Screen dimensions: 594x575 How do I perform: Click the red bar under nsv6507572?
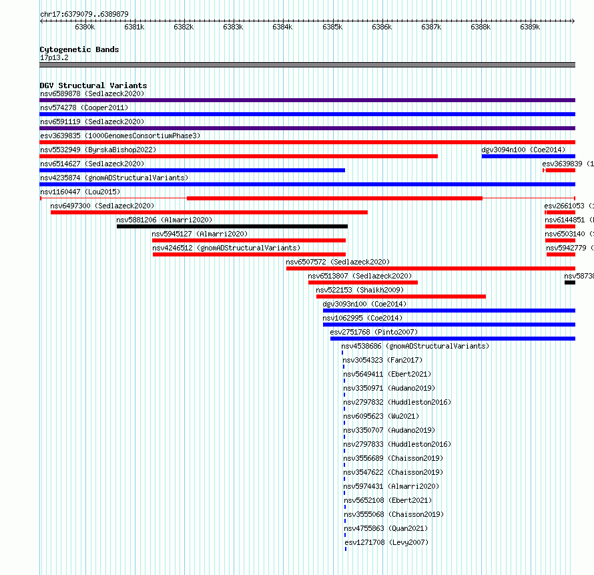coord(430,268)
